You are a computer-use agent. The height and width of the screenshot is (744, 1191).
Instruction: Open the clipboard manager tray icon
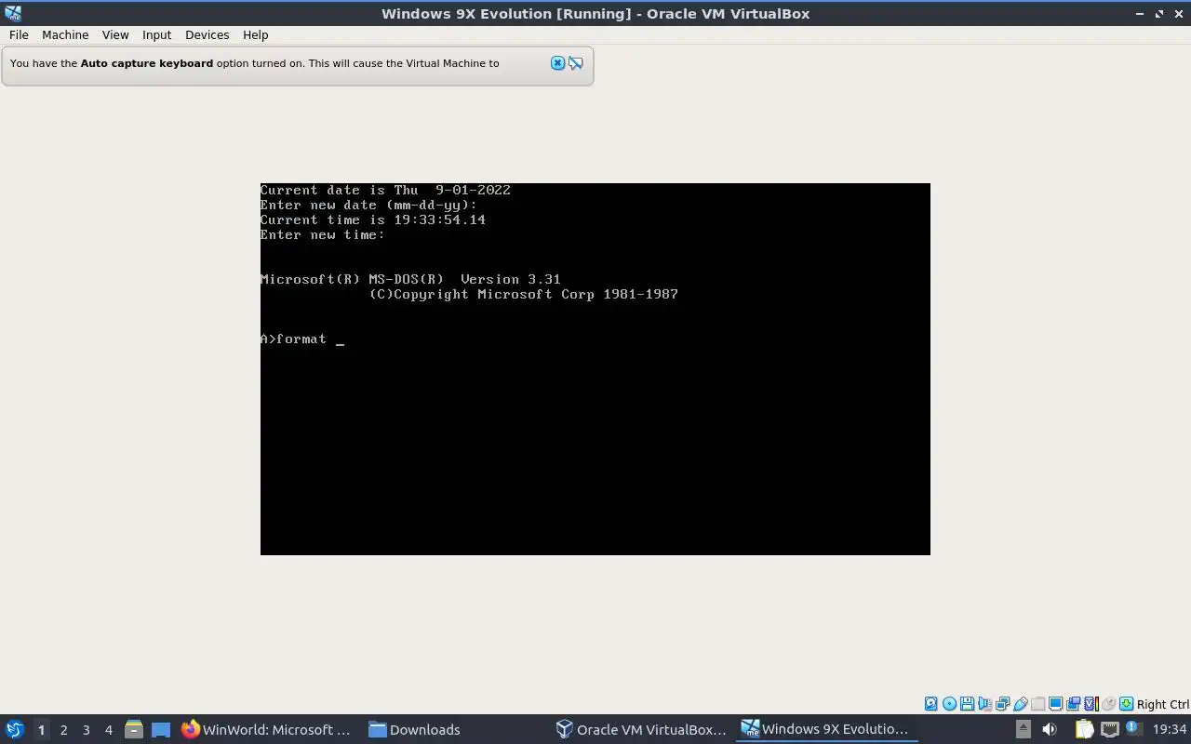click(x=1084, y=729)
